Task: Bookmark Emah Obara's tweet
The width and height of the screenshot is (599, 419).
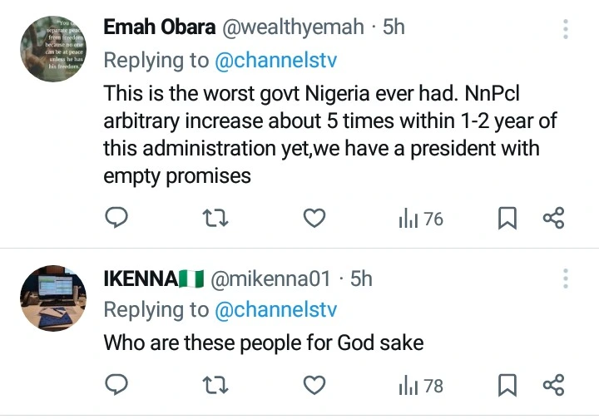Action: (x=507, y=219)
